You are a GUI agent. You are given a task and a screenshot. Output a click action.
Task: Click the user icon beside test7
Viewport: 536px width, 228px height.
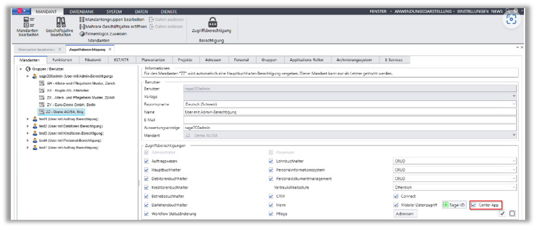point(34,148)
